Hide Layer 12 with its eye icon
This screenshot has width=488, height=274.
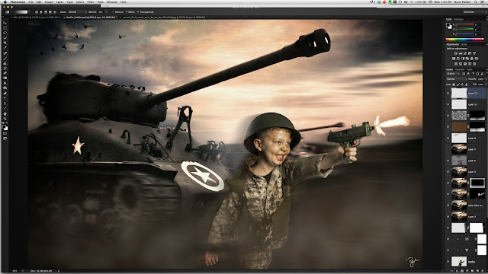click(448, 93)
